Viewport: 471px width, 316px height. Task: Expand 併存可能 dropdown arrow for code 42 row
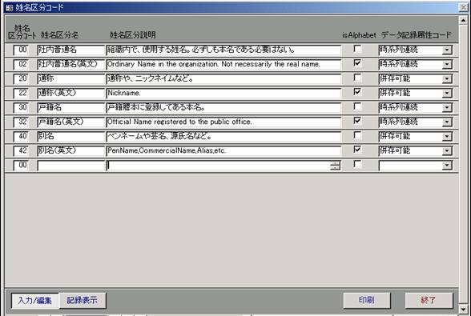(447, 150)
